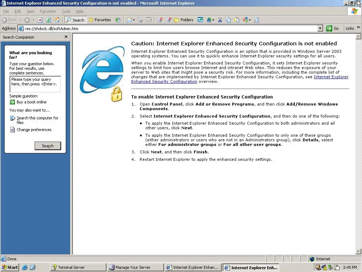362x272 pixels.
Task: Click the Internet zone status bar indicator
Action: click(x=320, y=259)
